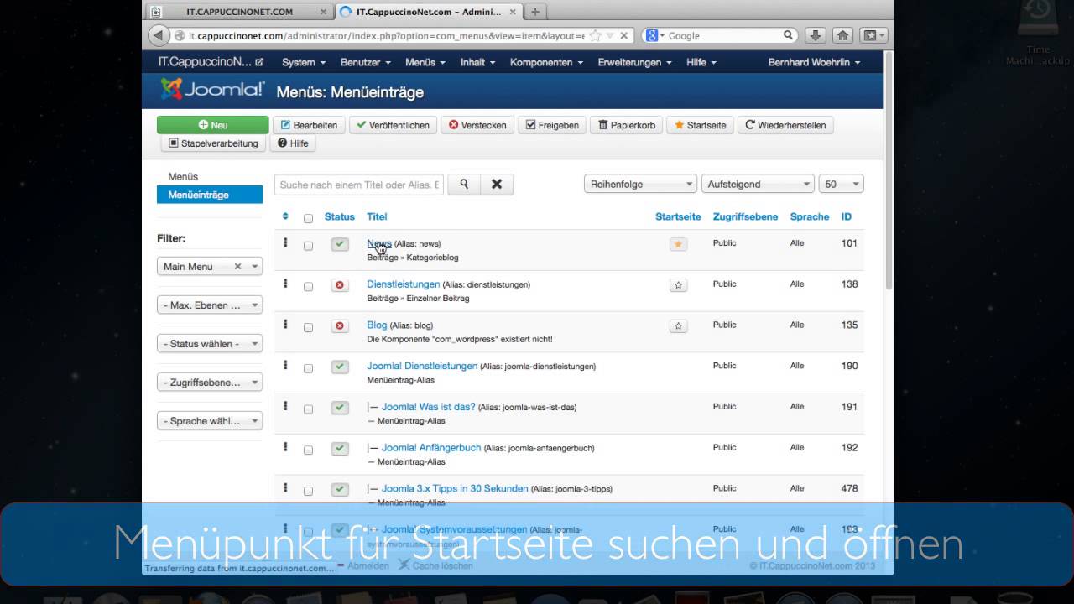Click the red unpublished status icon for Blog

(340, 325)
